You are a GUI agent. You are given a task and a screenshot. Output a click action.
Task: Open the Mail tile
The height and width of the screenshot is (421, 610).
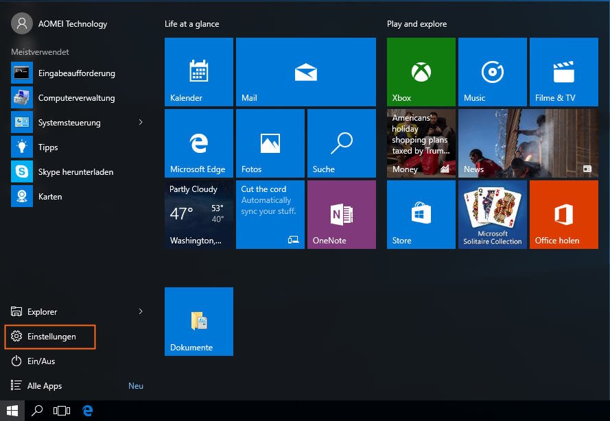pyautogui.click(x=305, y=72)
